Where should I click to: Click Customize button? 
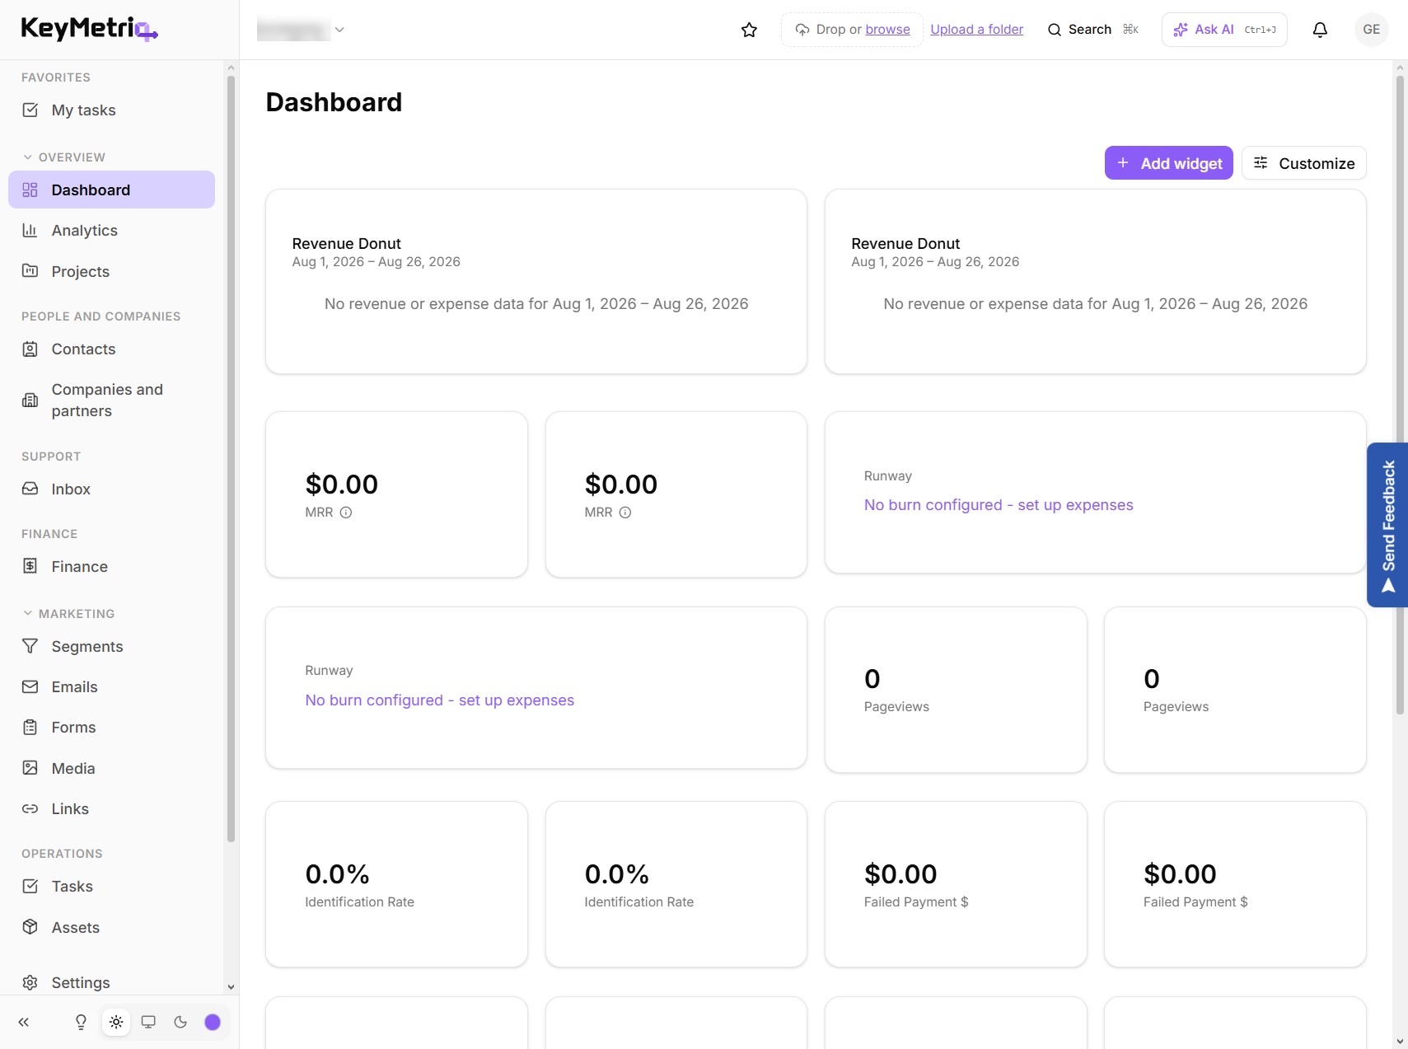pos(1303,163)
